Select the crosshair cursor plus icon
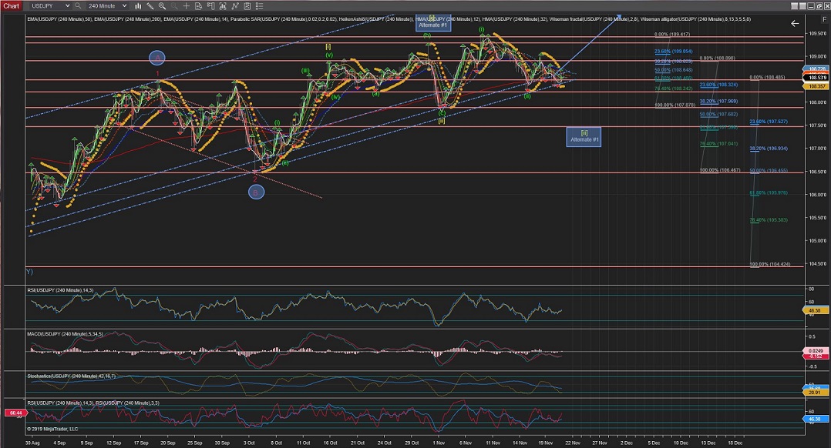This screenshot has width=831, height=448. tap(186, 6)
